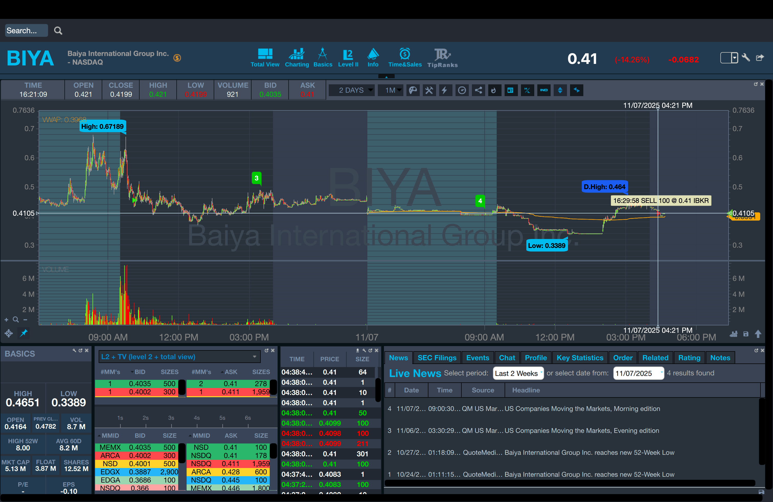Open the Key Statistics tab

pos(580,358)
